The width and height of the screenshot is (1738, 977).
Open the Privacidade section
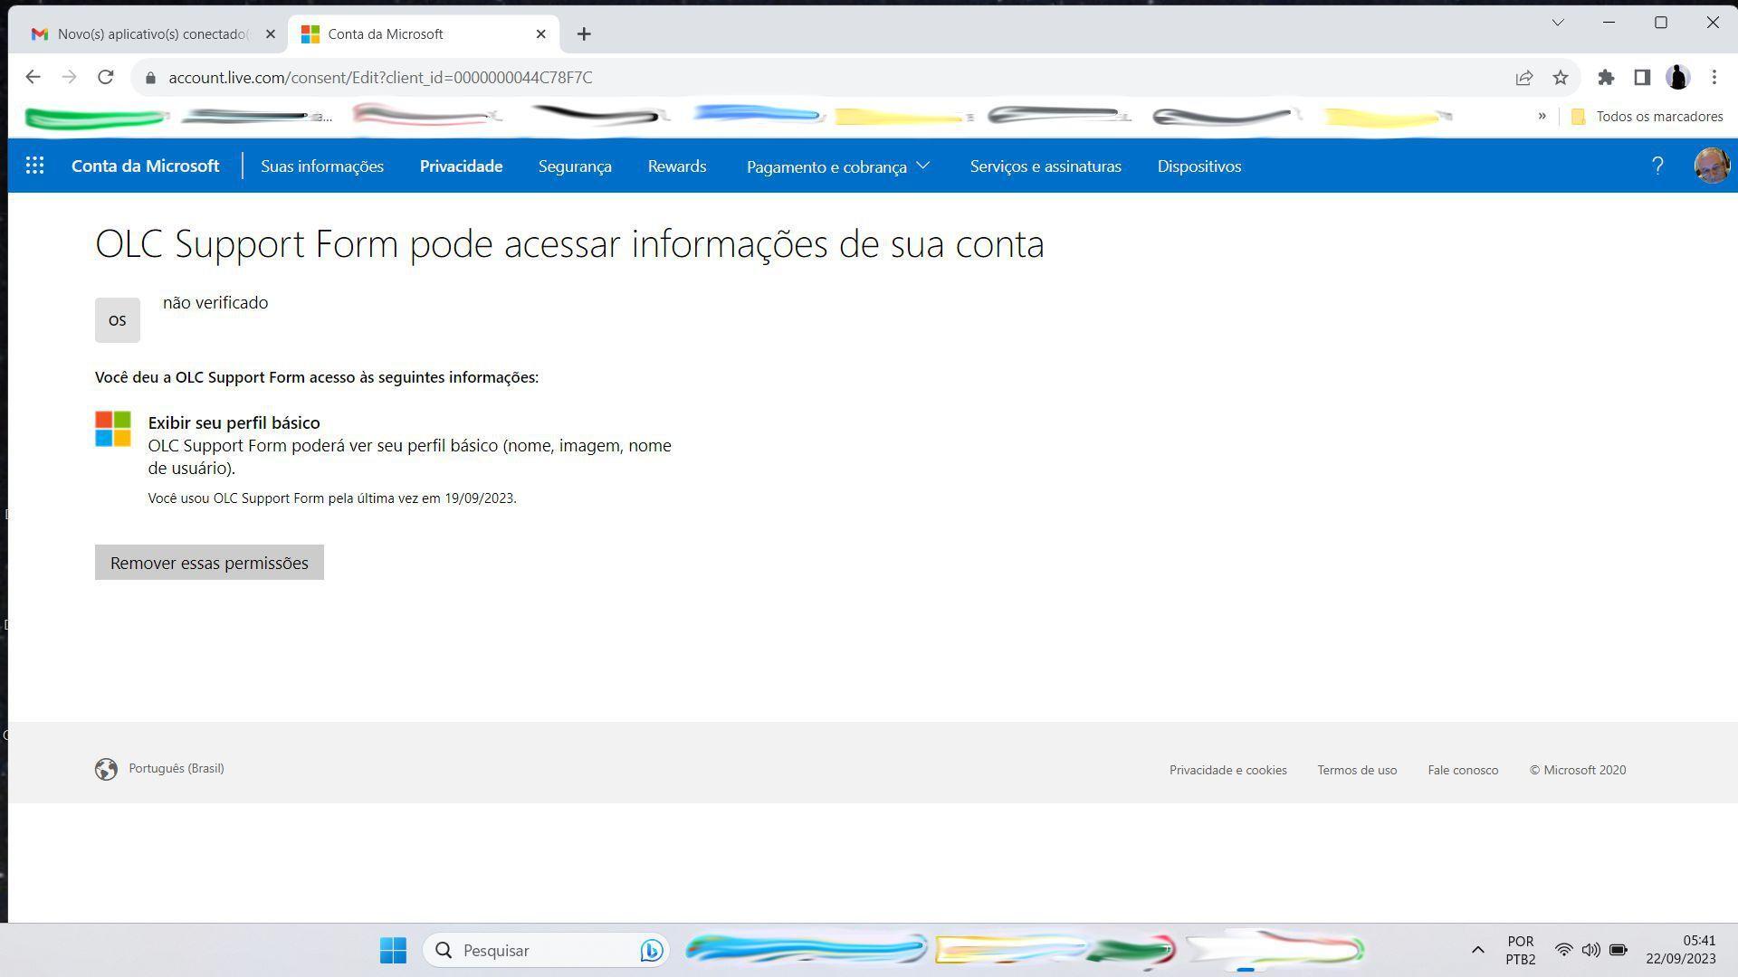point(461,166)
